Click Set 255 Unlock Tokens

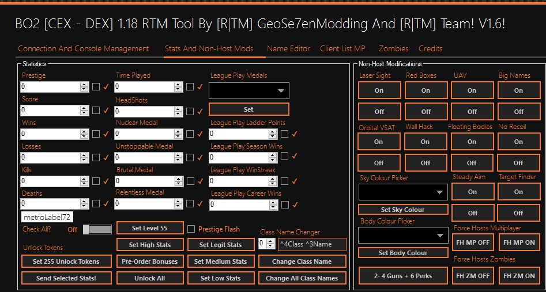coord(66,261)
